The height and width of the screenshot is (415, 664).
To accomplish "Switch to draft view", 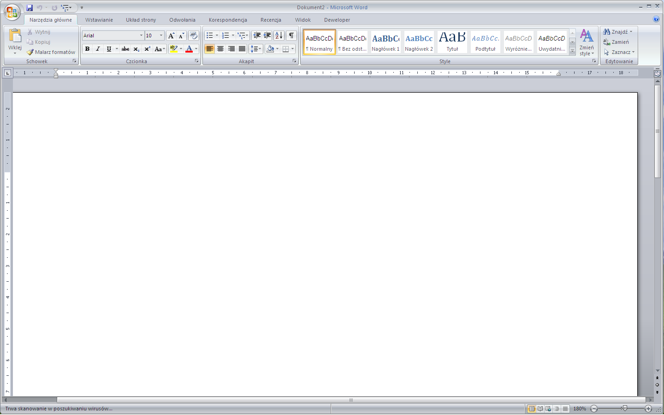I will pyautogui.click(x=565, y=409).
